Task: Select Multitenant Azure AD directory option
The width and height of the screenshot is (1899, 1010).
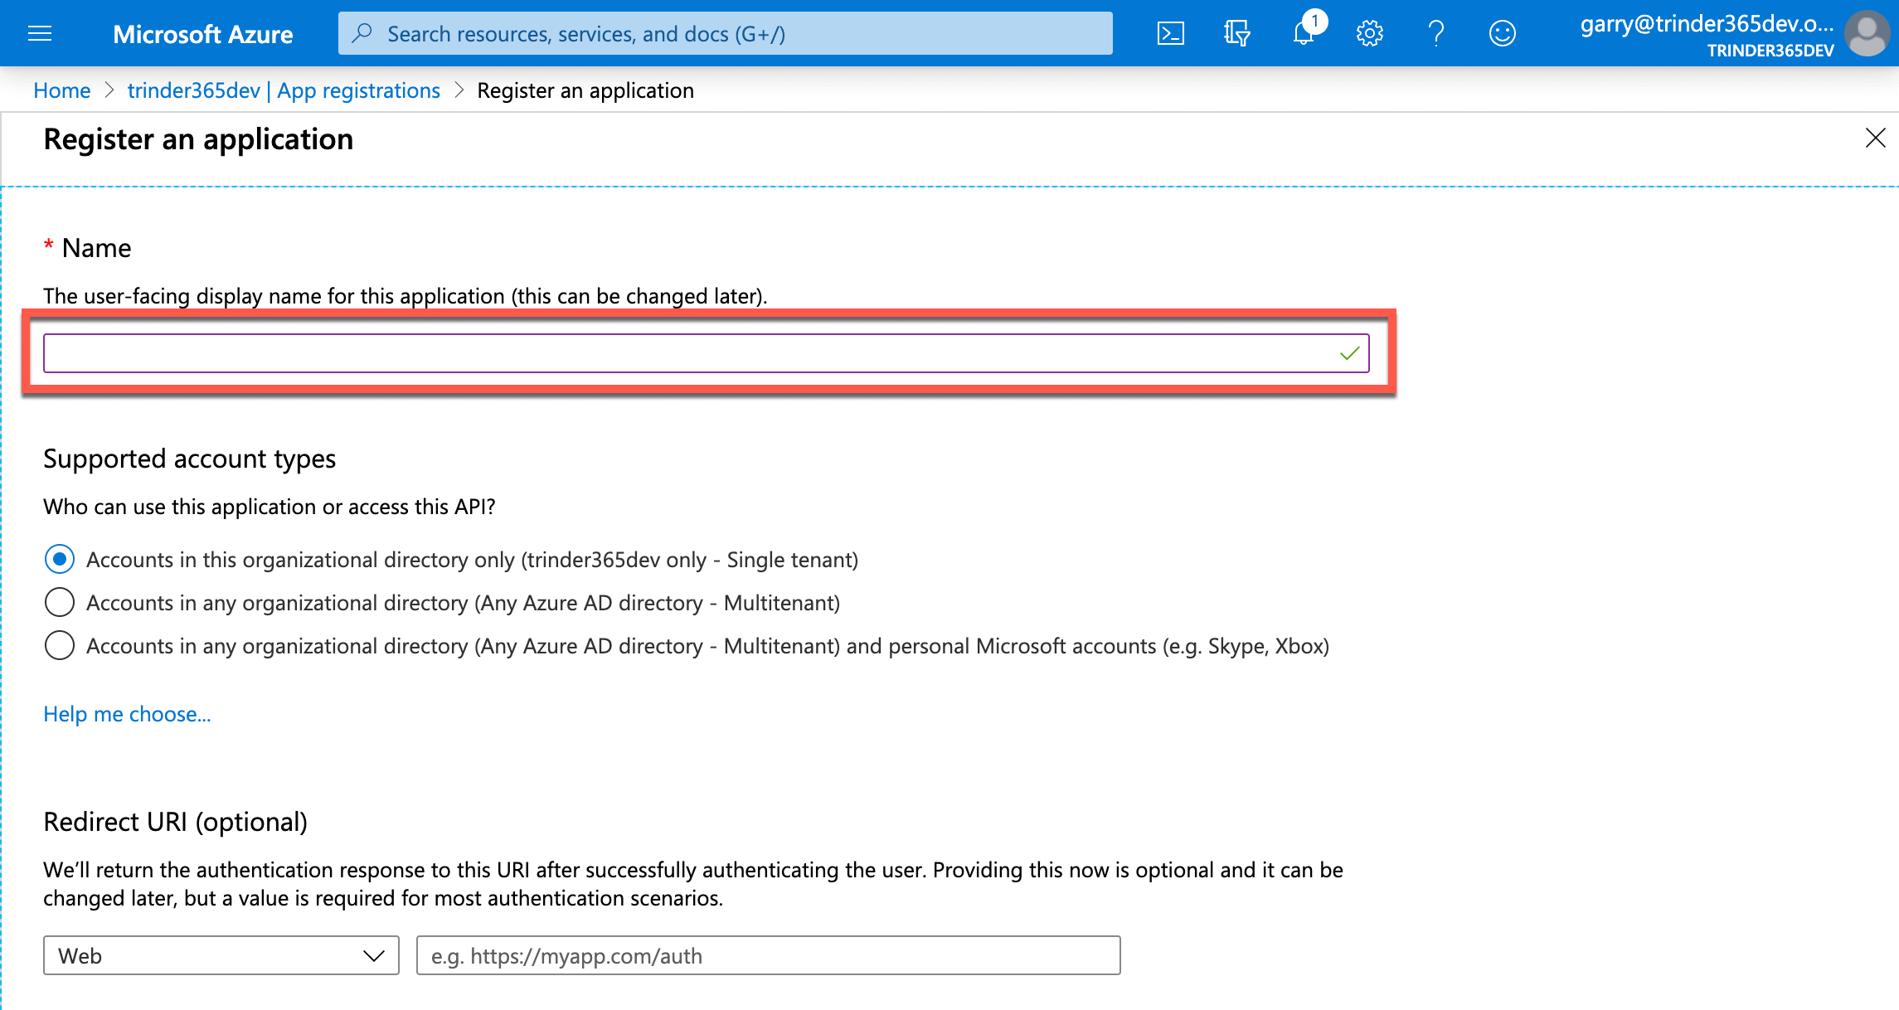Action: (x=60, y=603)
